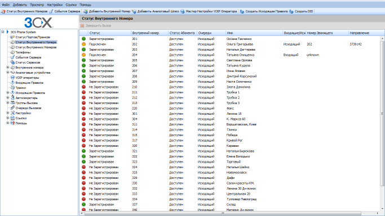Expand the Исходящие Правила tree node

coord(8,93)
